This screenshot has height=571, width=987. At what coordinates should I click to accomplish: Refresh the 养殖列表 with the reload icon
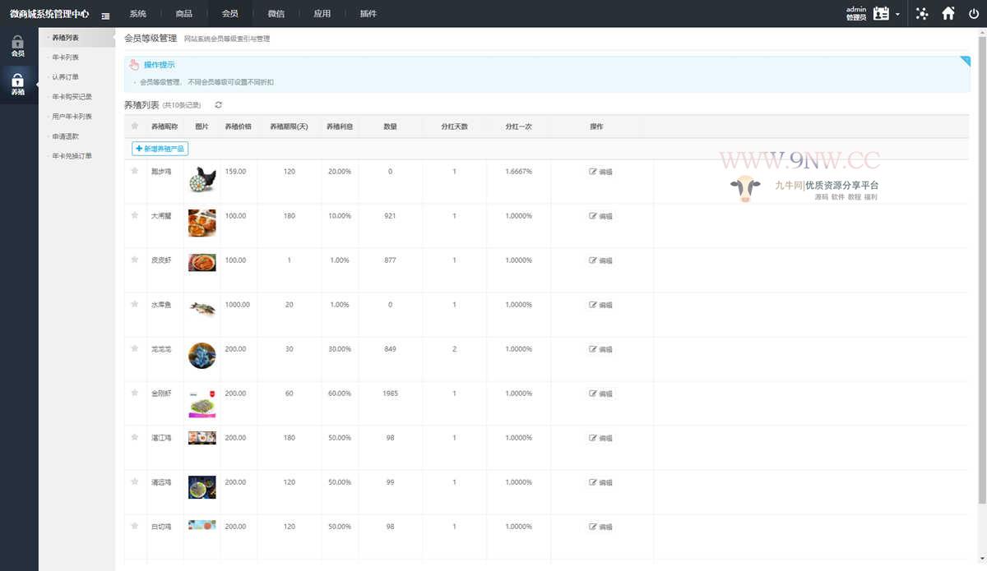[x=218, y=105]
